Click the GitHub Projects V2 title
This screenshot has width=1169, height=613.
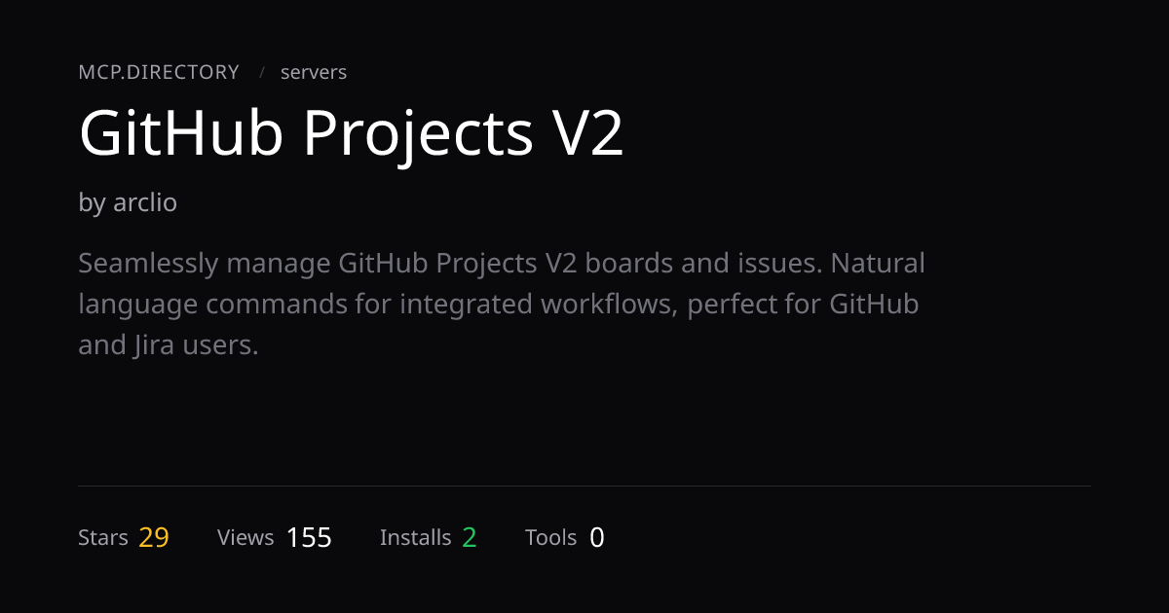(351, 134)
